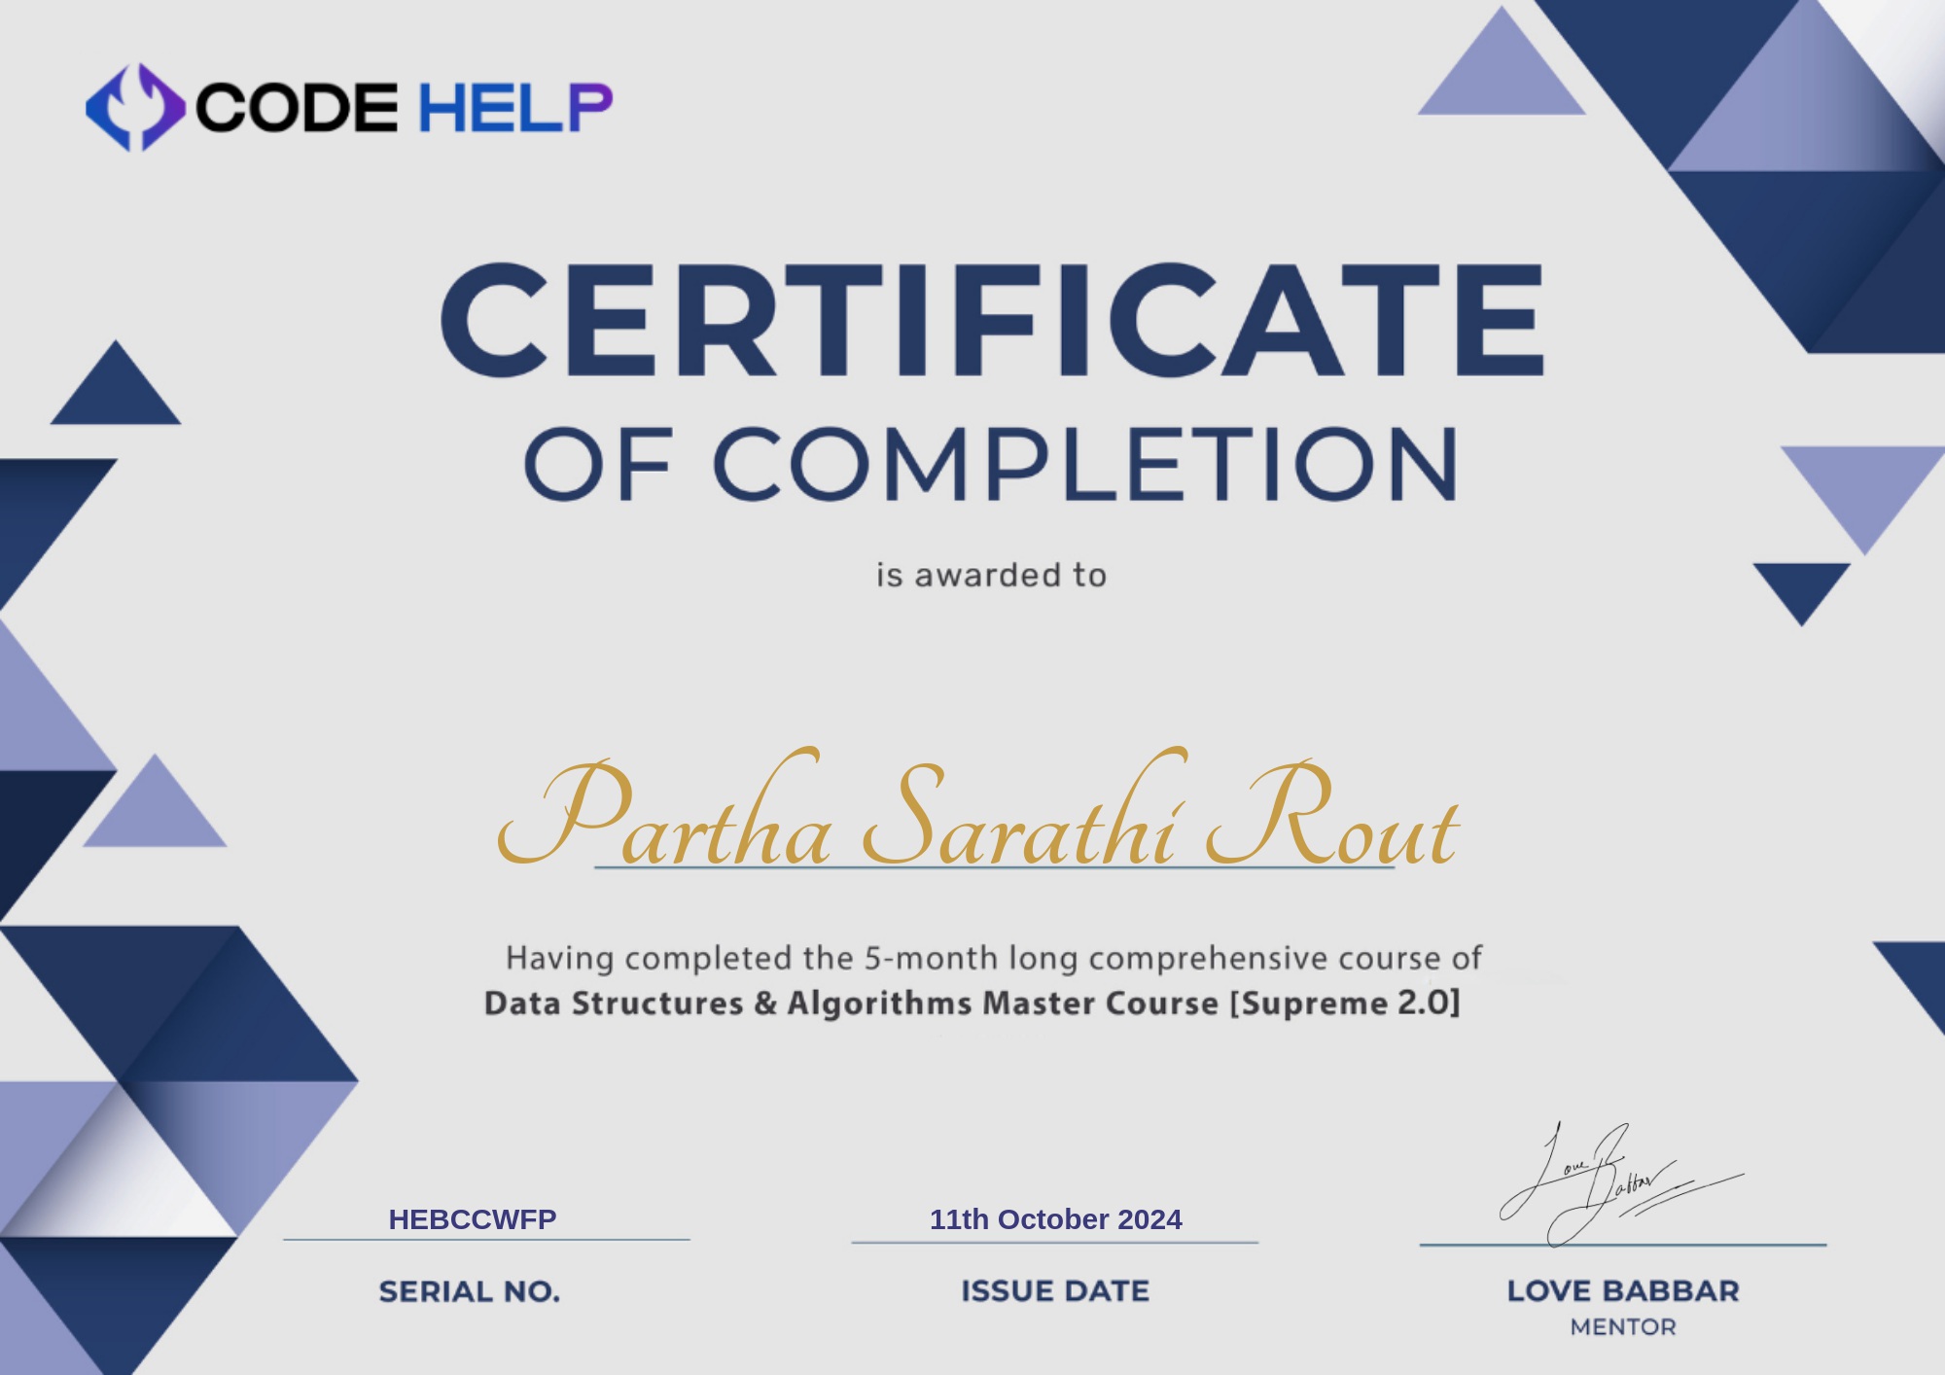Click the serial number HEBCCWFP
This screenshot has height=1375, width=1945.
[473, 1219]
